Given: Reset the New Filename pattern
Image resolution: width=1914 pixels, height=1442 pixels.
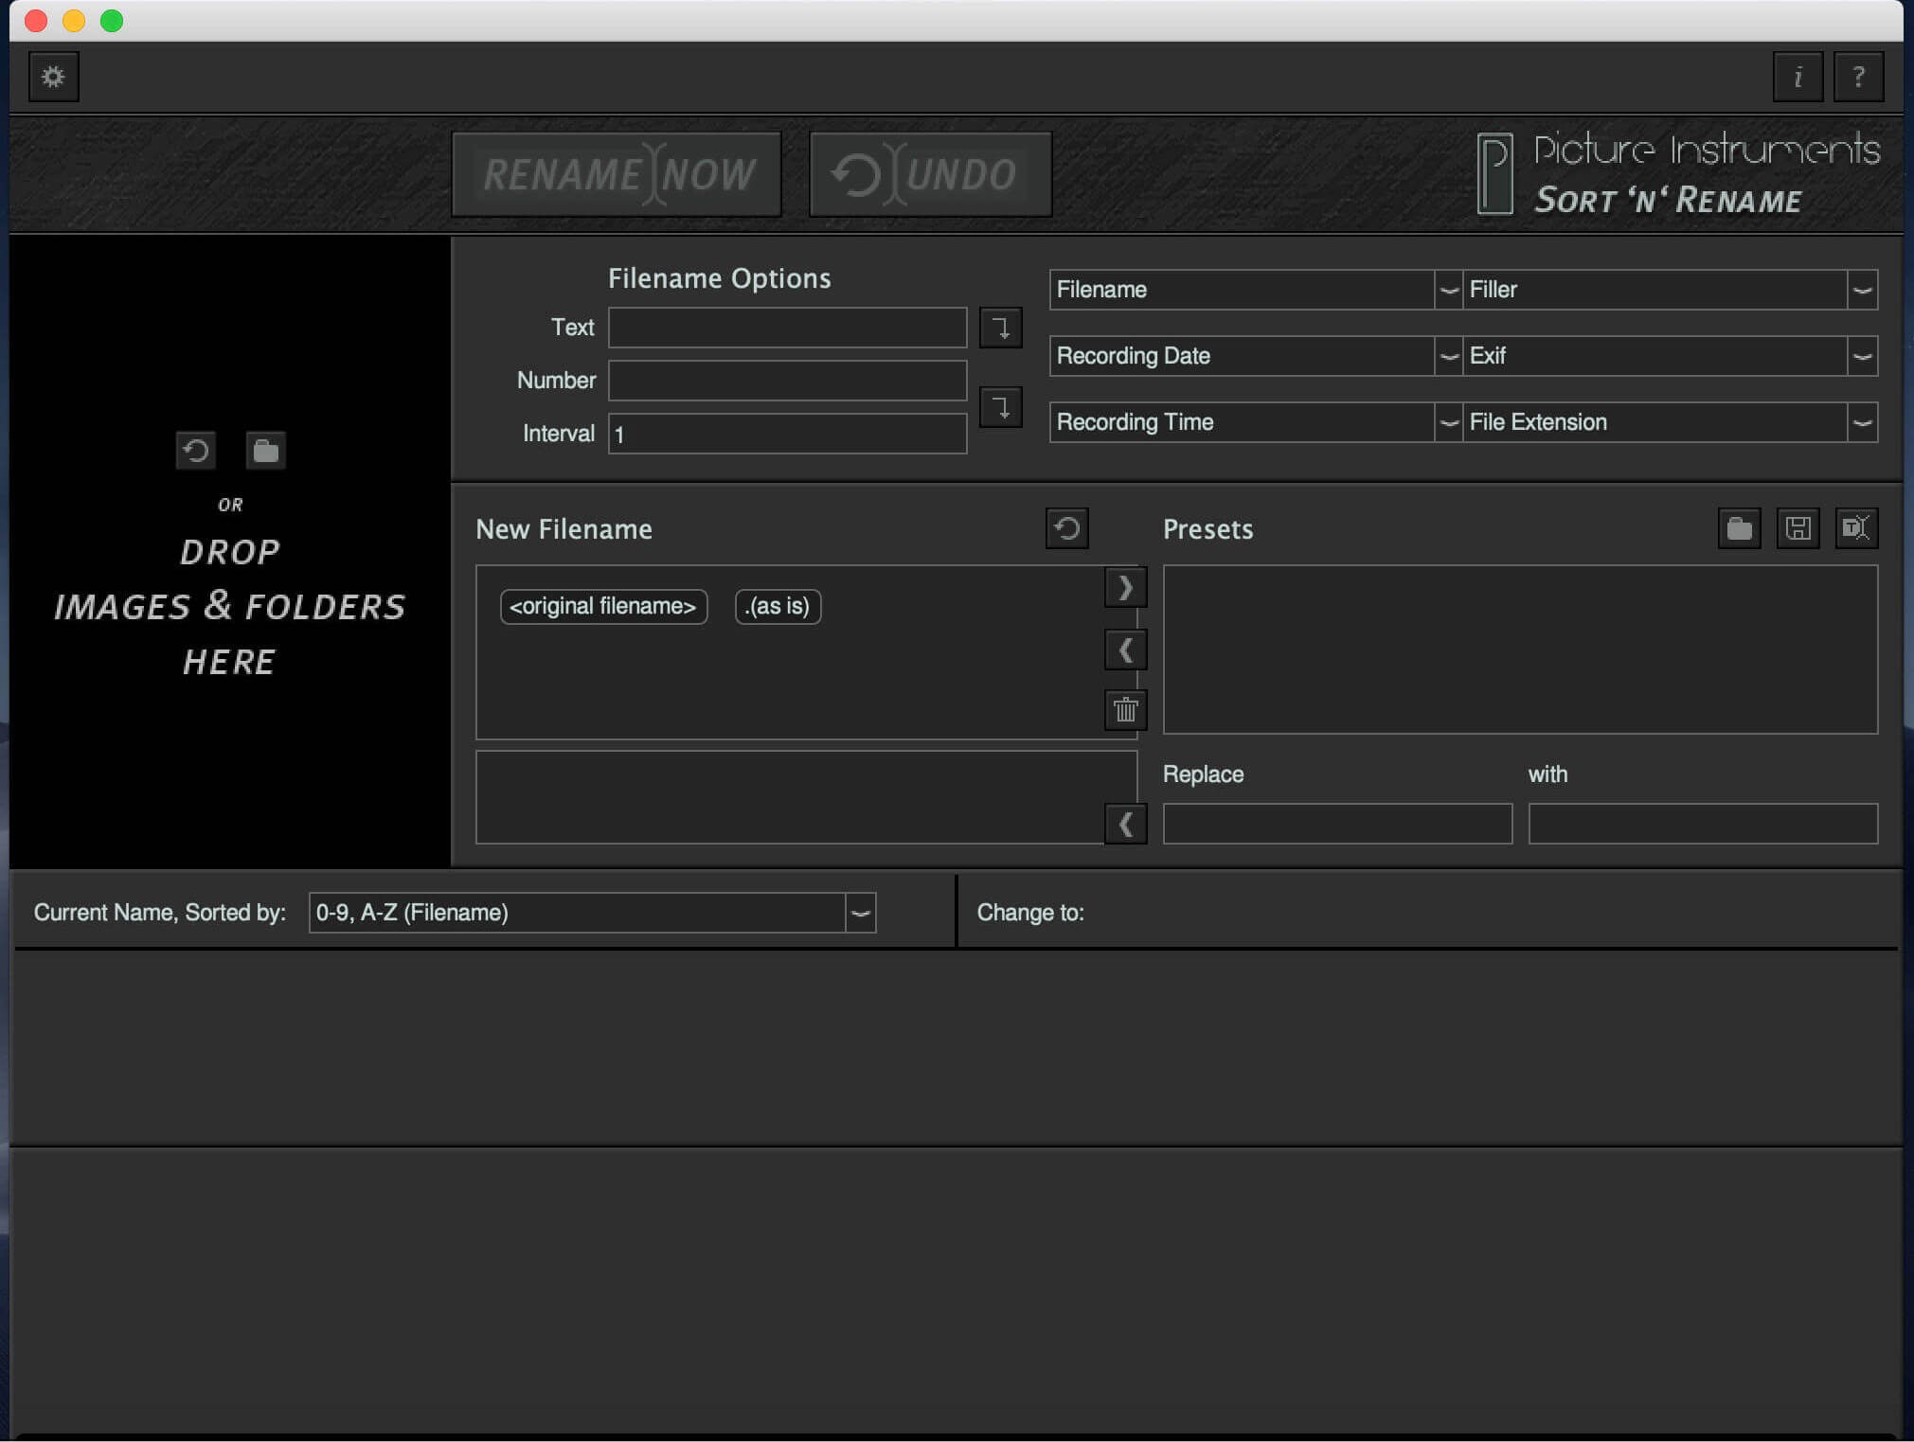Looking at the screenshot, I should pos(1067,528).
